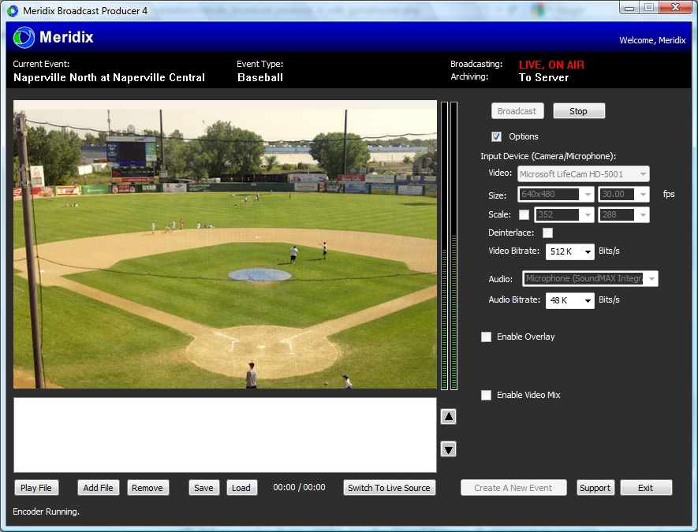Click inside the empty playlist area
This screenshot has height=532, width=698.
[x=225, y=435]
